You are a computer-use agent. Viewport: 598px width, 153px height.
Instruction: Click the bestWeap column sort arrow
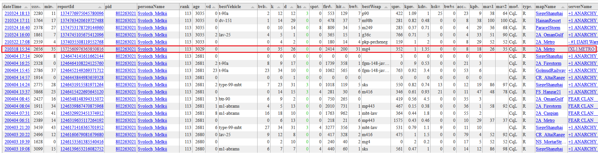[x=386, y=7]
